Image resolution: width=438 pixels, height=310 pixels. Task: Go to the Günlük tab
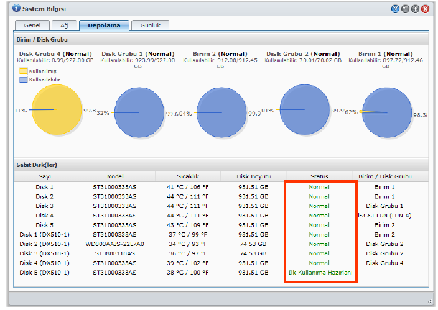pos(150,25)
